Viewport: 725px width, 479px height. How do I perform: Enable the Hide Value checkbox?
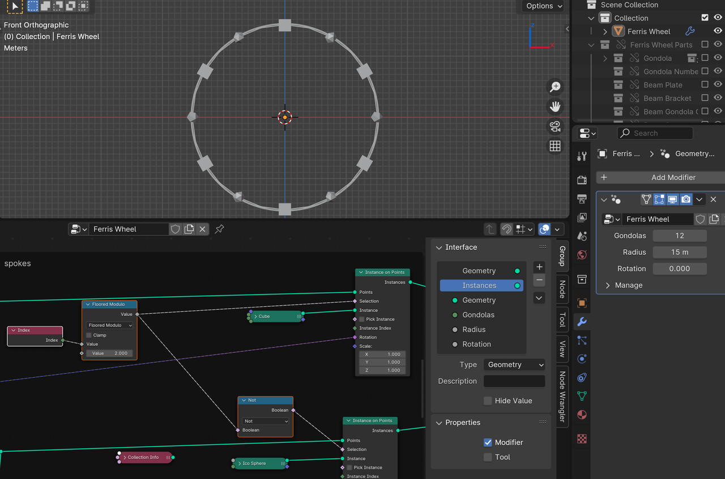tap(488, 401)
